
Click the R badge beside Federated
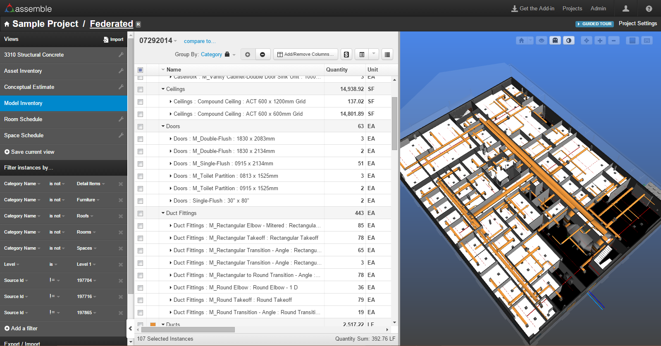point(138,24)
